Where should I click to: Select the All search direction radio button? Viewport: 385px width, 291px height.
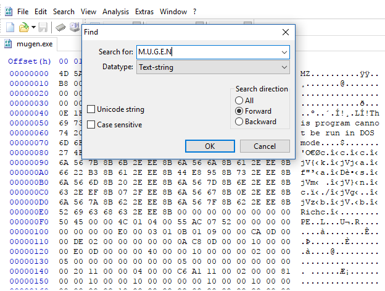pyautogui.click(x=239, y=101)
